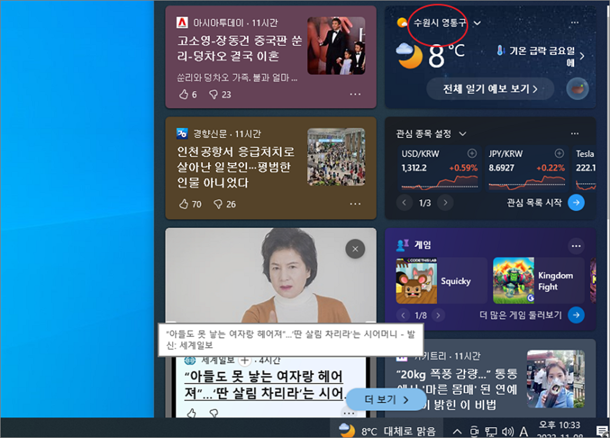Viewport: 610px width, 438px height.
Task: Open the Tesla stock tile
Action: click(x=584, y=168)
